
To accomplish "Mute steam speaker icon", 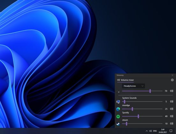I will pyautogui.click(x=172, y=123).
